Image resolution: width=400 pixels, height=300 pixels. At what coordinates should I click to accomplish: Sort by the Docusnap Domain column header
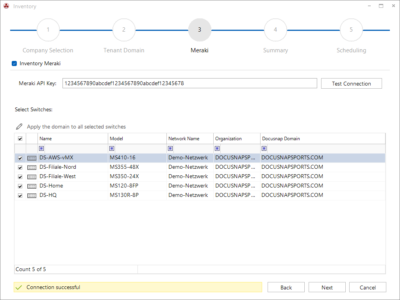pos(323,139)
